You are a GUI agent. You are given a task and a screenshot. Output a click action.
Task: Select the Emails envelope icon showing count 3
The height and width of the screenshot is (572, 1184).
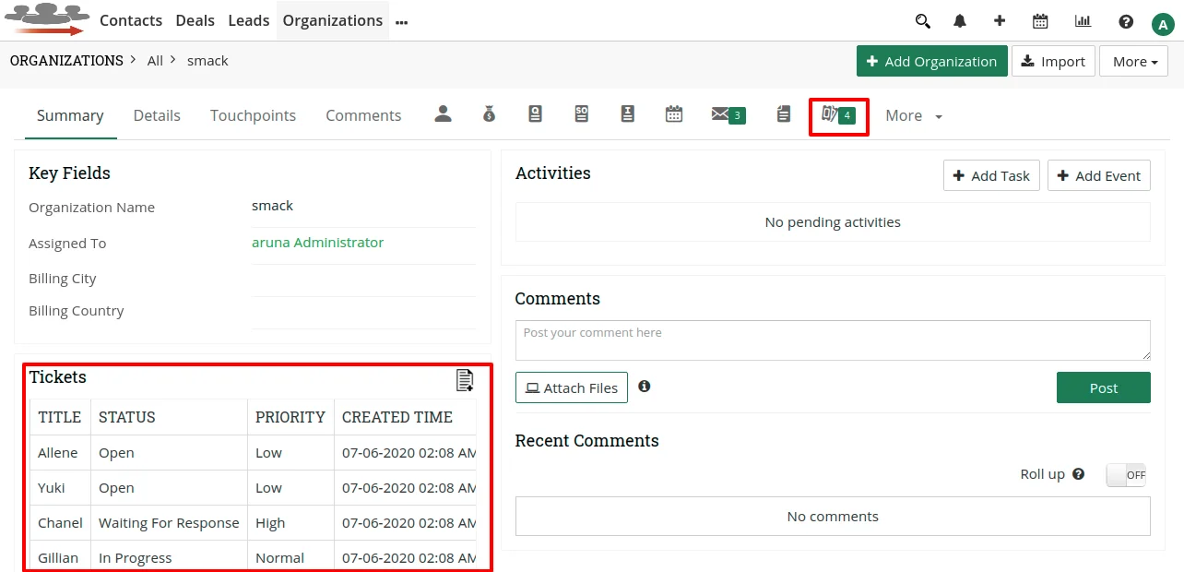click(728, 114)
